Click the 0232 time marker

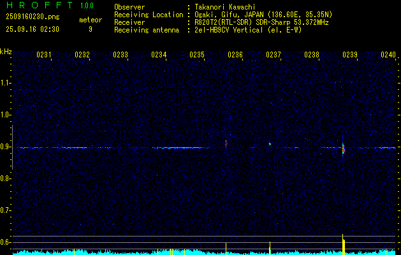pos(82,55)
